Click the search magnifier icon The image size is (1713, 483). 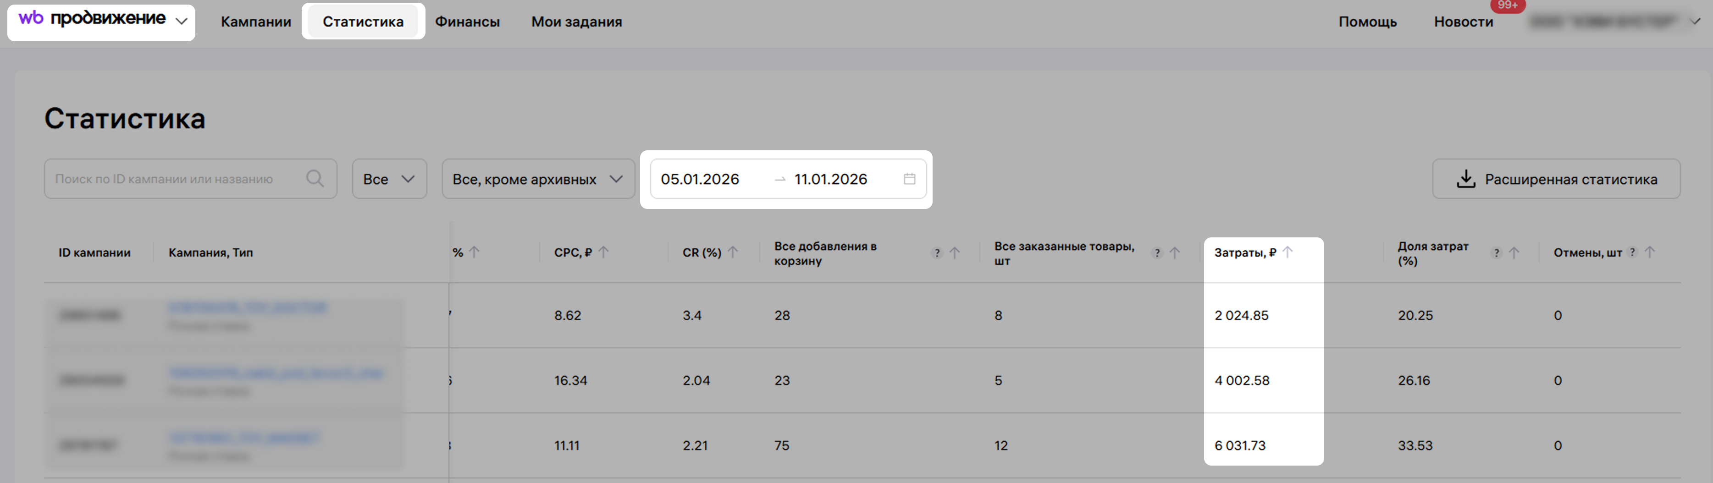pos(315,179)
